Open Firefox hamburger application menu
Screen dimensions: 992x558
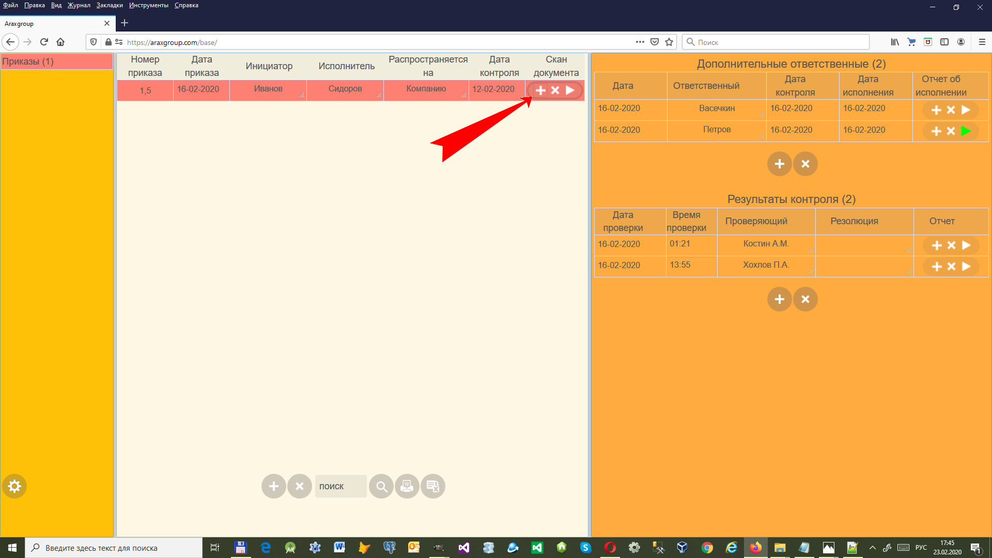[x=982, y=42]
